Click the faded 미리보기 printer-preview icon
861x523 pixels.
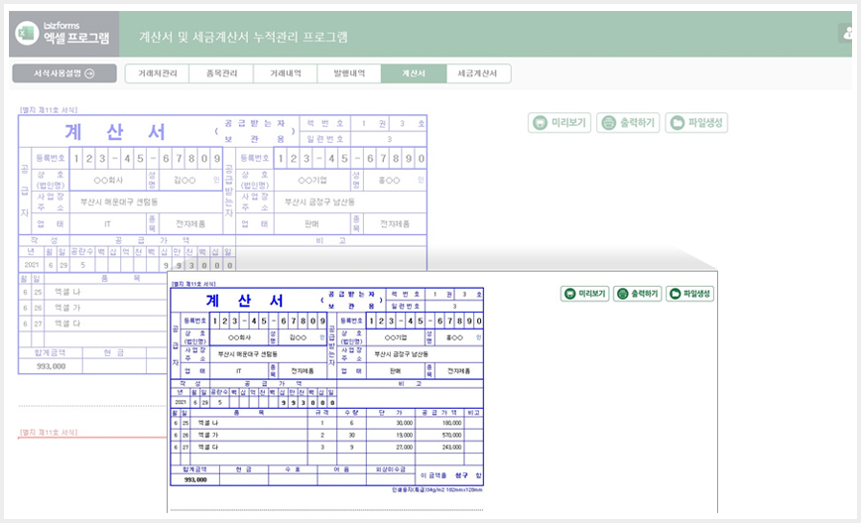tap(541, 122)
